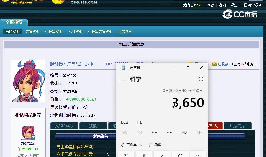Click the 编号 6587725 text
The height and width of the screenshot is (157, 266).
click(63, 75)
